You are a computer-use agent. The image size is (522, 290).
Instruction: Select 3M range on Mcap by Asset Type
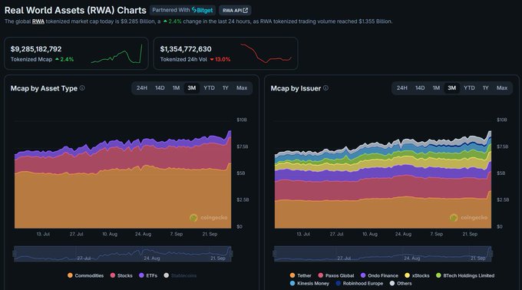192,88
